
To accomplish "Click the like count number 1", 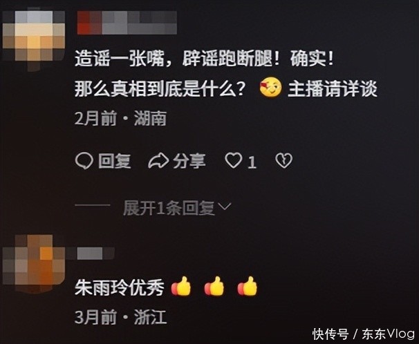I will click(252, 162).
